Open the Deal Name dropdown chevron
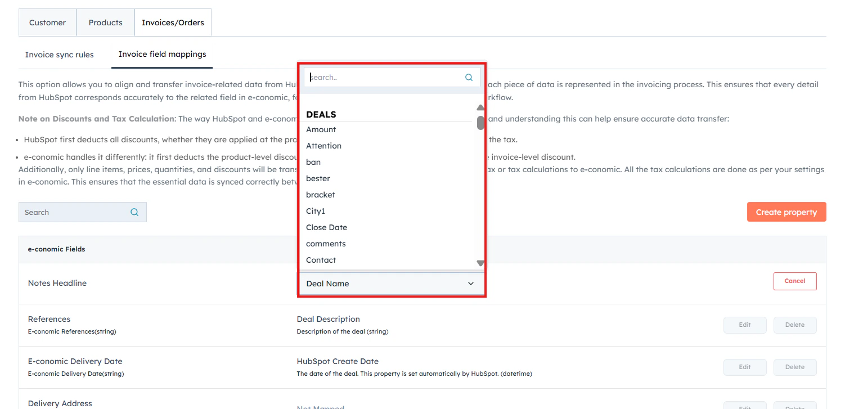Viewport: 863px width, 409px height. (x=471, y=284)
